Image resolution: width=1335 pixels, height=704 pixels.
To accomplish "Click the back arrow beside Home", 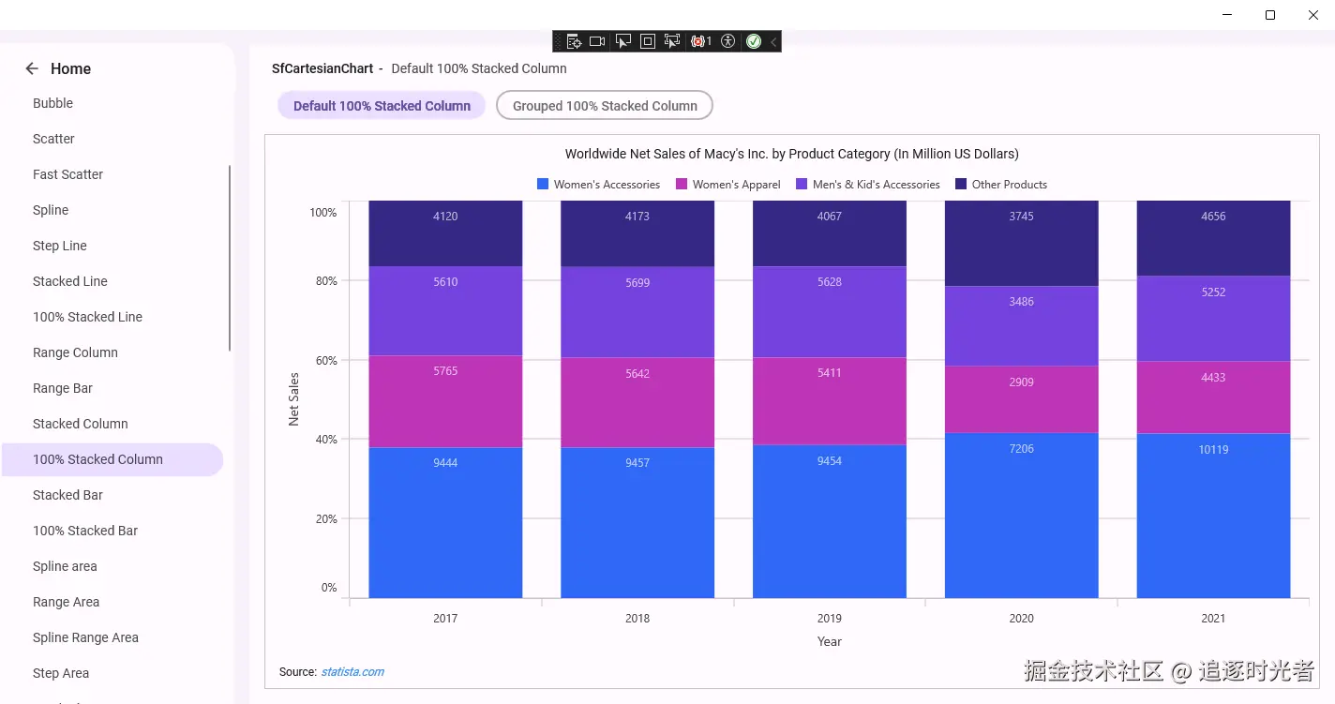I will coord(32,68).
